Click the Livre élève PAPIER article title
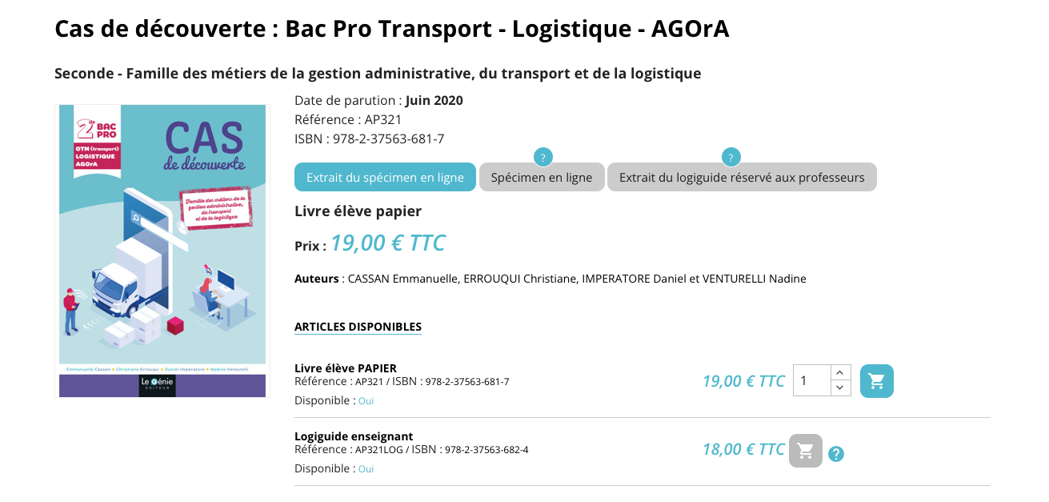This screenshot has width=1049, height=502. click(346, 368)
